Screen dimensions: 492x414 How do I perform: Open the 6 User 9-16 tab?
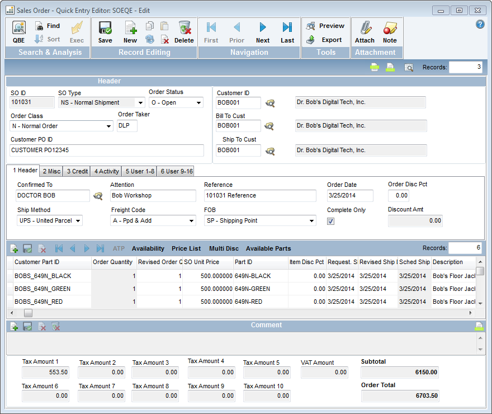(x=176, y=171)
